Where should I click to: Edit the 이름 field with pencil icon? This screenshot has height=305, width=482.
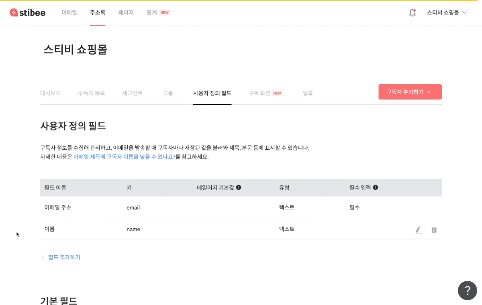419,230
